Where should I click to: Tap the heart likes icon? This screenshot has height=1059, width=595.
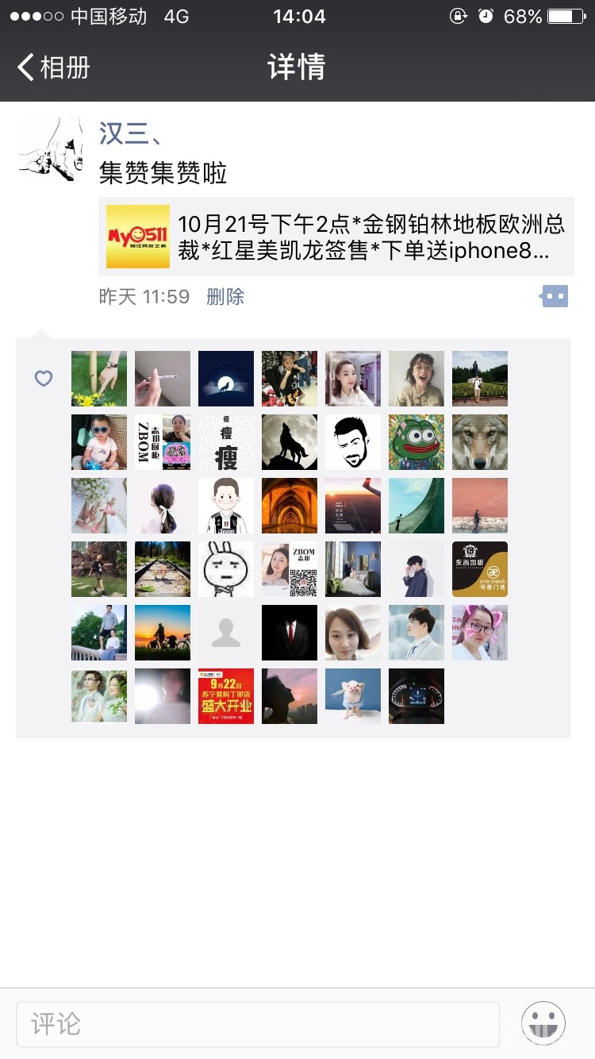pos(44,379)
